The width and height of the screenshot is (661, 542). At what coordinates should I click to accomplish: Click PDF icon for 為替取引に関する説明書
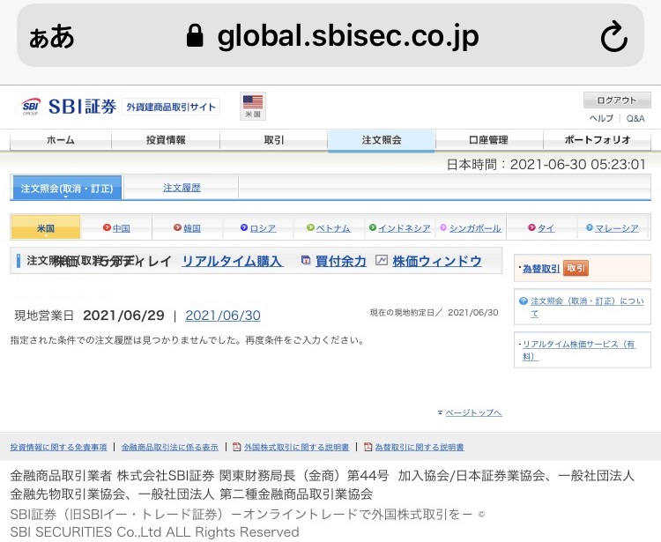point(368,447)
